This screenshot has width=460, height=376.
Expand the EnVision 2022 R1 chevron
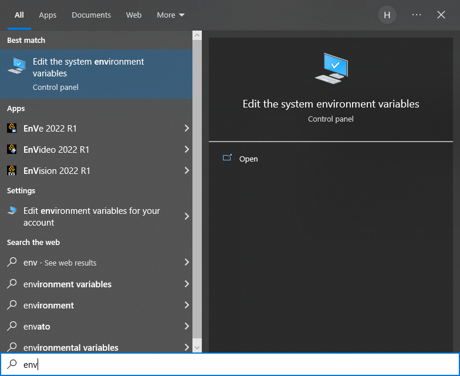[x=187, y=170]
